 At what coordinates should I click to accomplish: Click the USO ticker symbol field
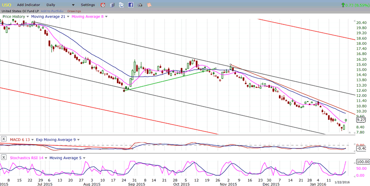[x=6, y=5]
